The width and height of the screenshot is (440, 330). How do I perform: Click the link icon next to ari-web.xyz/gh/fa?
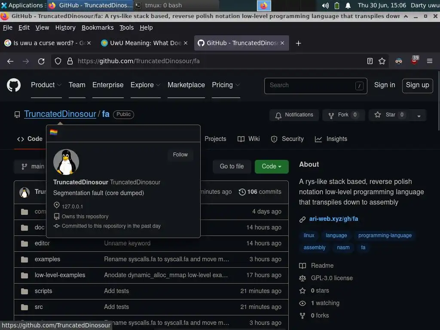(302, 220)
